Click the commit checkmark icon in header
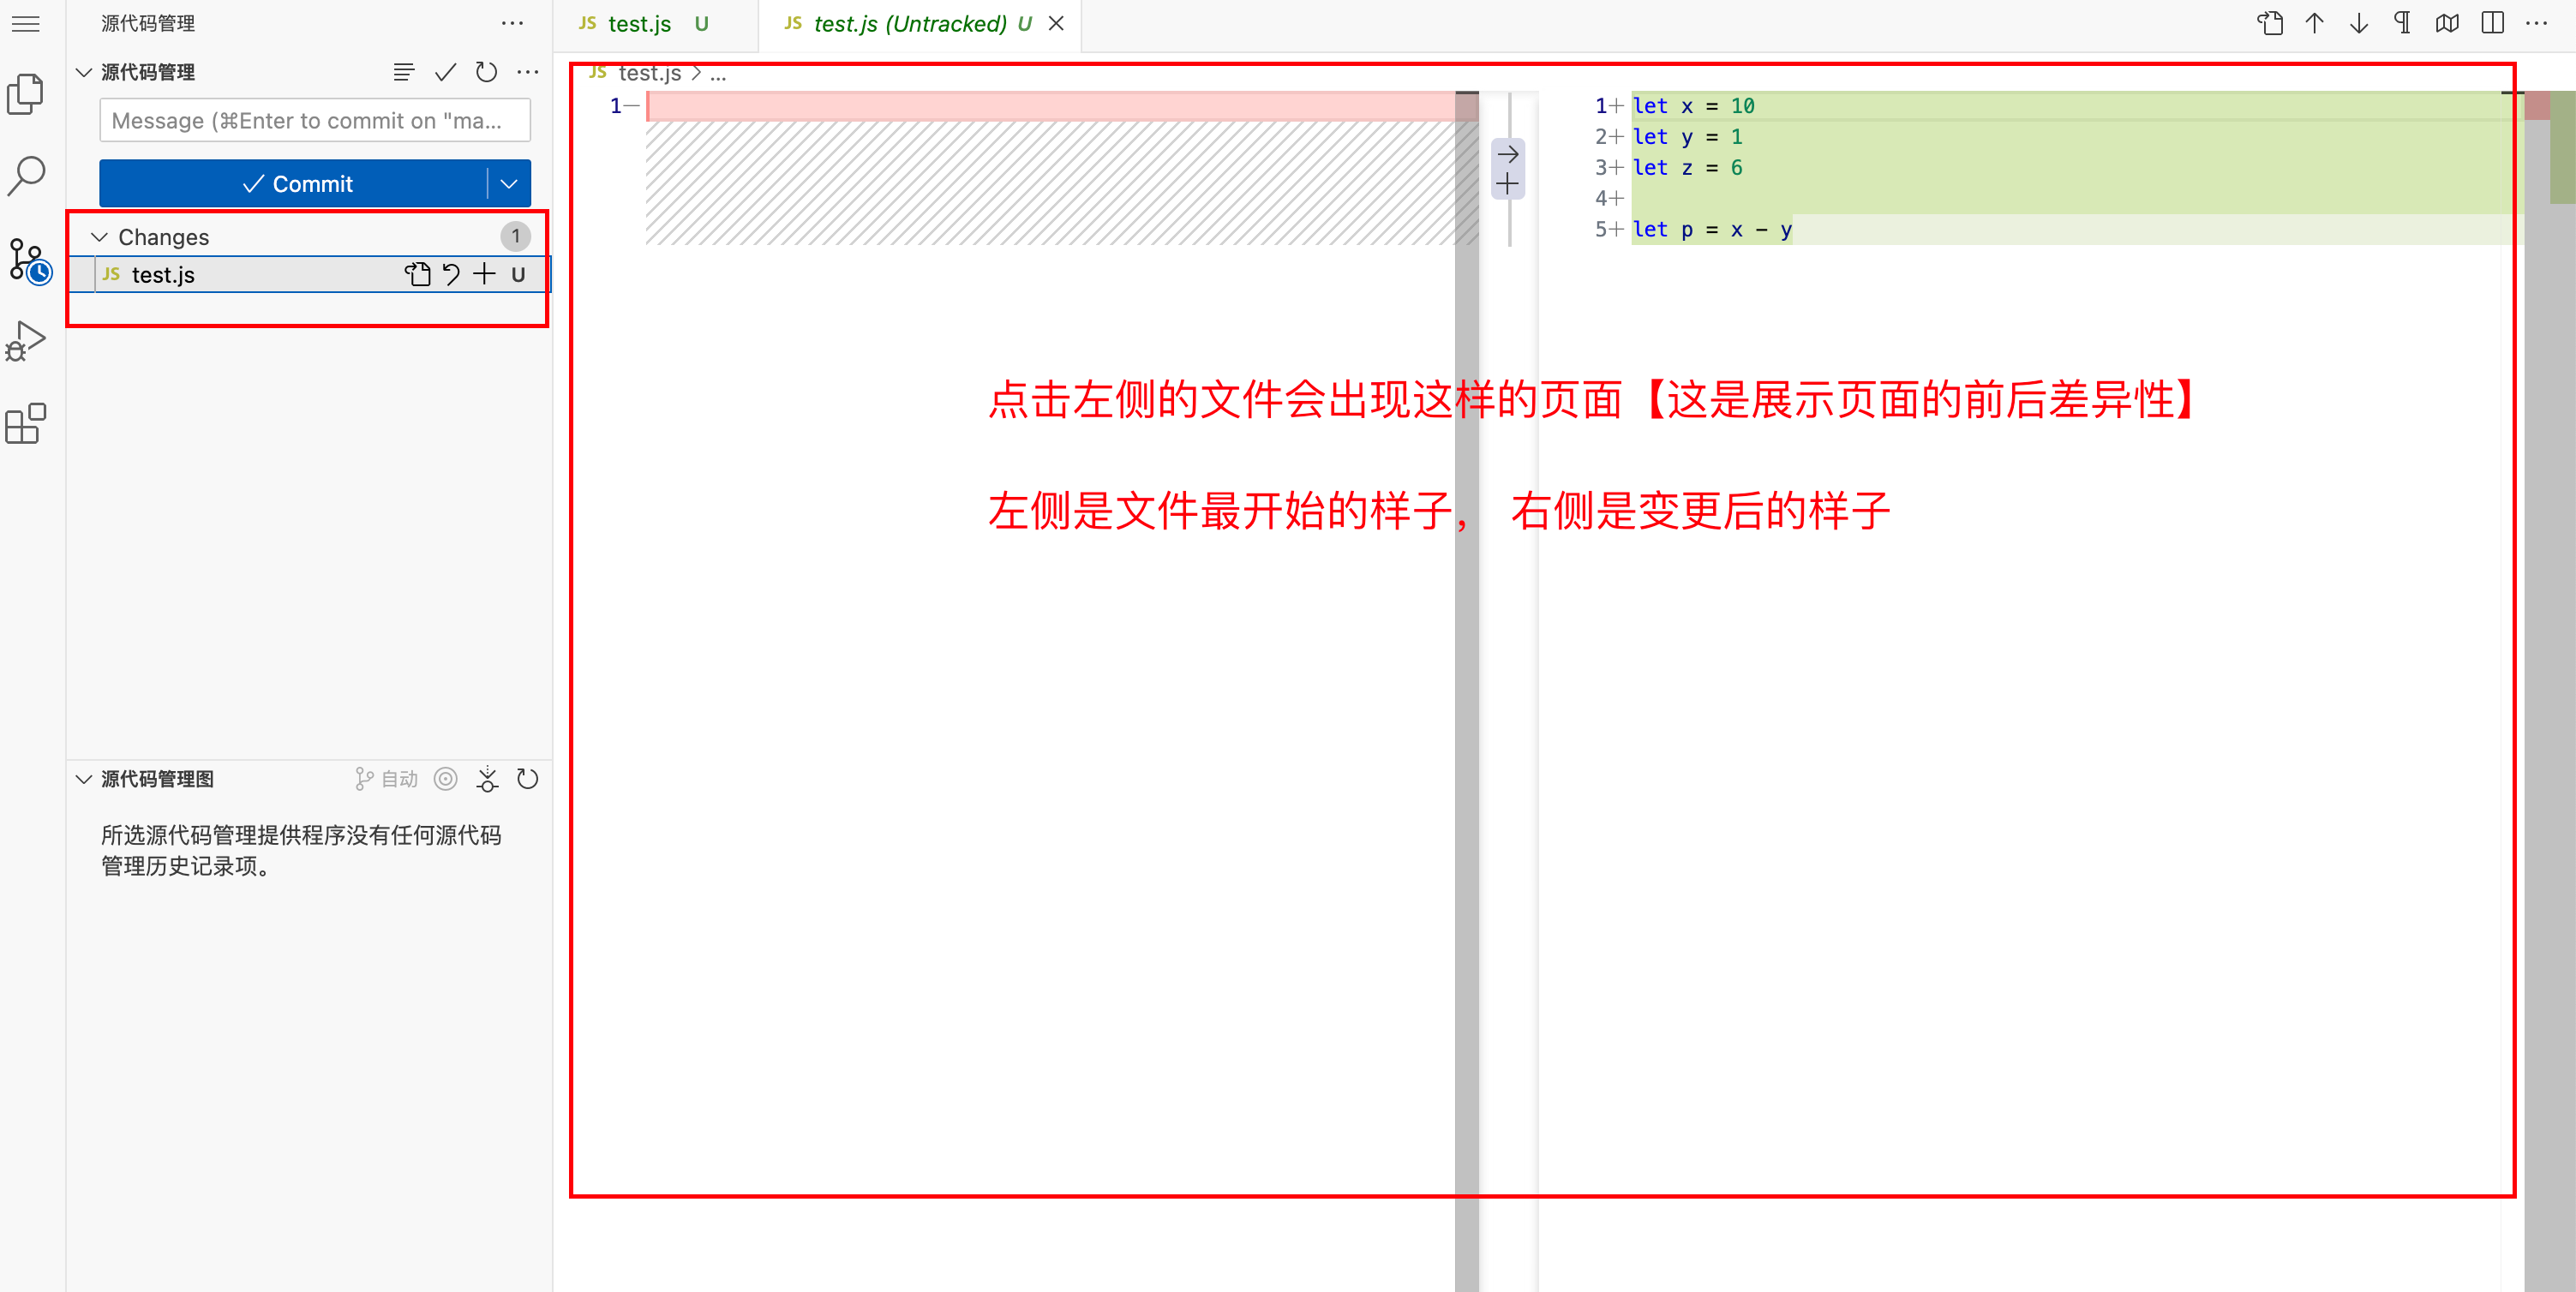 (446, 72)
